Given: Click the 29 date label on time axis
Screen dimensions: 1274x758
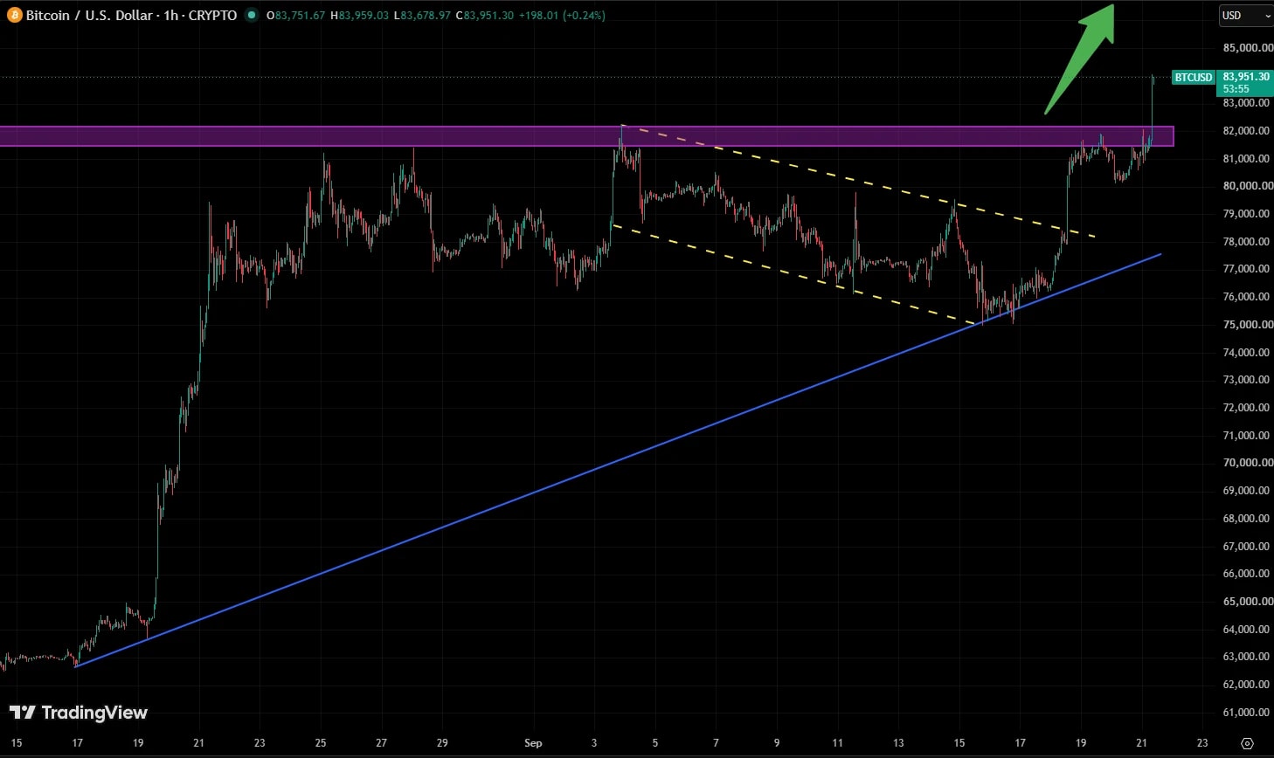Looking at the screenshot, I should click(x=442, y=743).
